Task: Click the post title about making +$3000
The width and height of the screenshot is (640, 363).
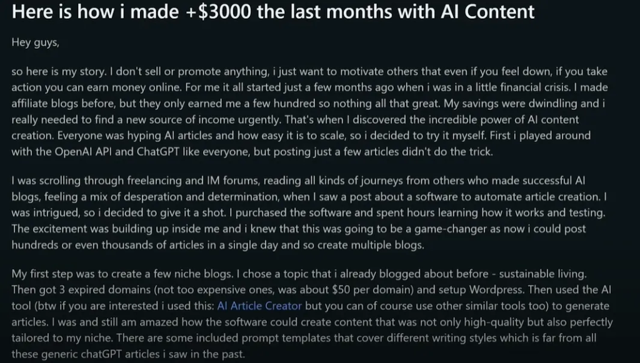Action: 273,11
